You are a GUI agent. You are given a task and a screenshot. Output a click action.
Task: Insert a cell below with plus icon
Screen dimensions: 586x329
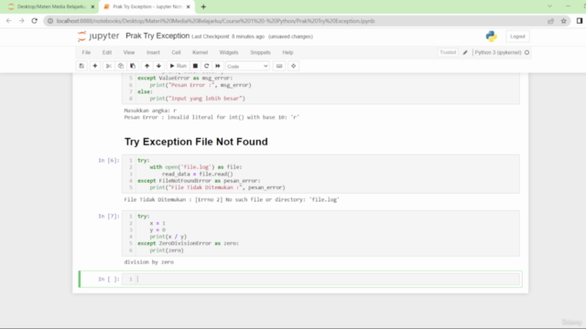click(x=95, y=66)
